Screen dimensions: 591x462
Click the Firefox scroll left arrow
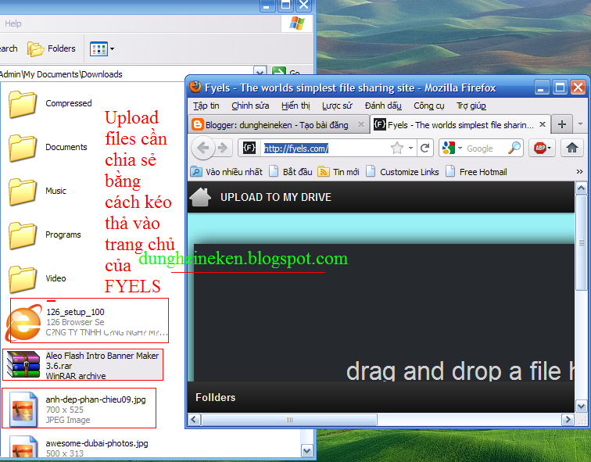(x=194, y=420)
